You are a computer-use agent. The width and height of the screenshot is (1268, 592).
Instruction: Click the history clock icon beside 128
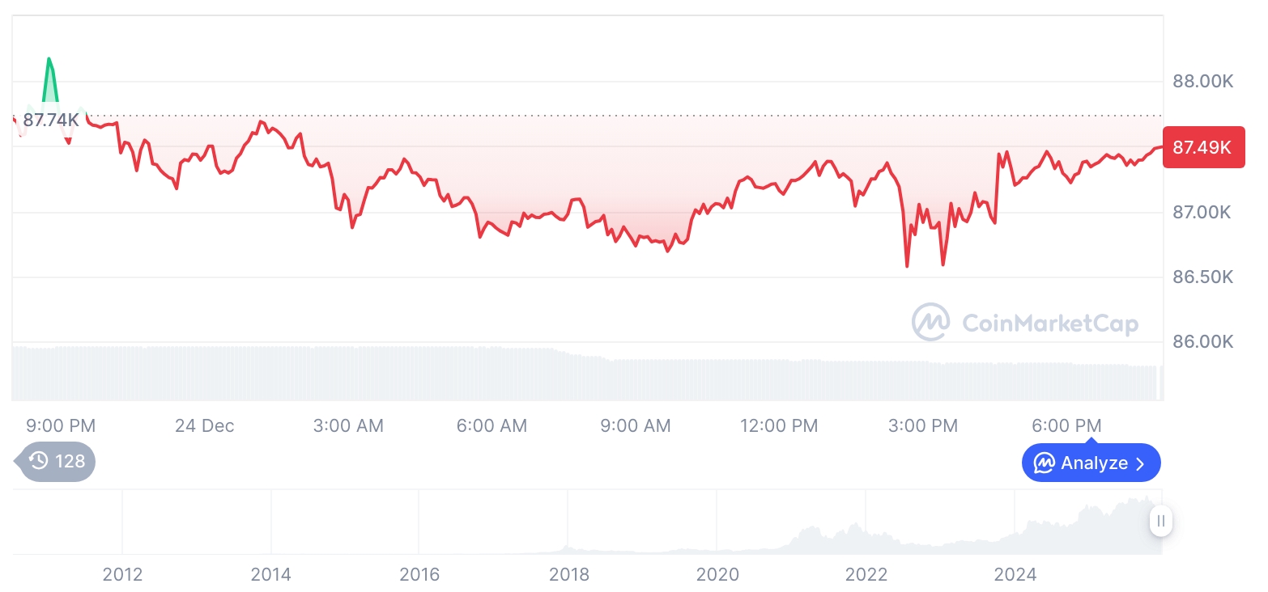(x=38, y=461)
